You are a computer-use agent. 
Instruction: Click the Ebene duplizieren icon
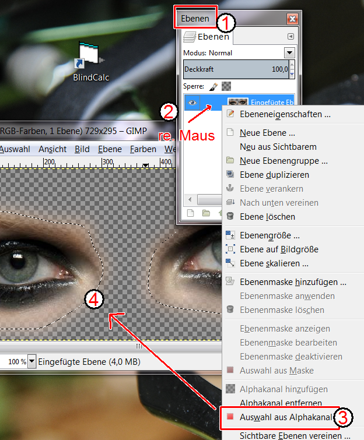230,174
